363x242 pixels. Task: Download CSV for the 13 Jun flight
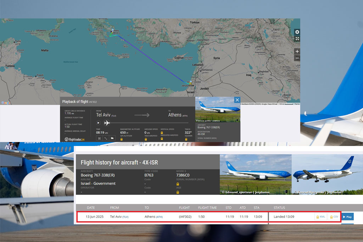pyautogui.click(x=334, y=217)
